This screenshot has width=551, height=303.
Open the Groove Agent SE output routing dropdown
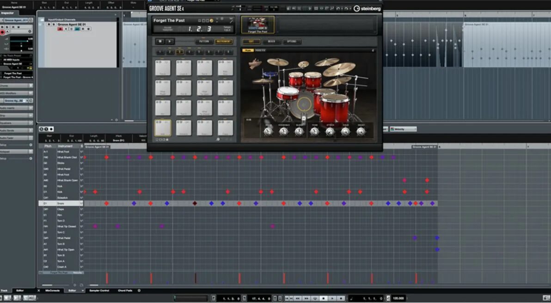click(x=17, y=64)
